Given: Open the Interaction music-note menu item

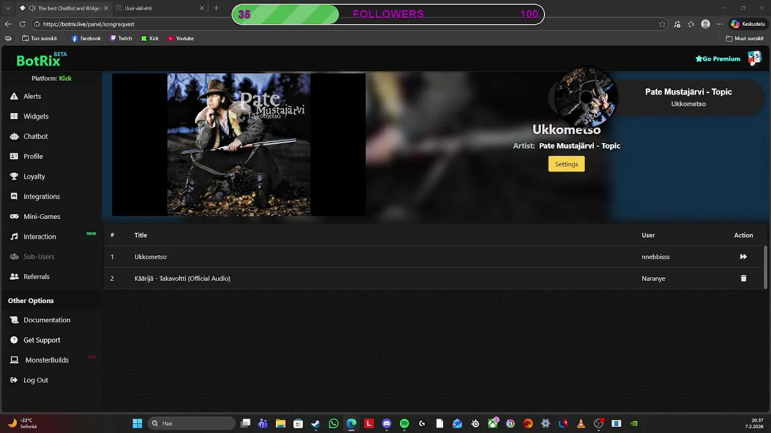Looking at the screenshot, I should coord(40,236).
